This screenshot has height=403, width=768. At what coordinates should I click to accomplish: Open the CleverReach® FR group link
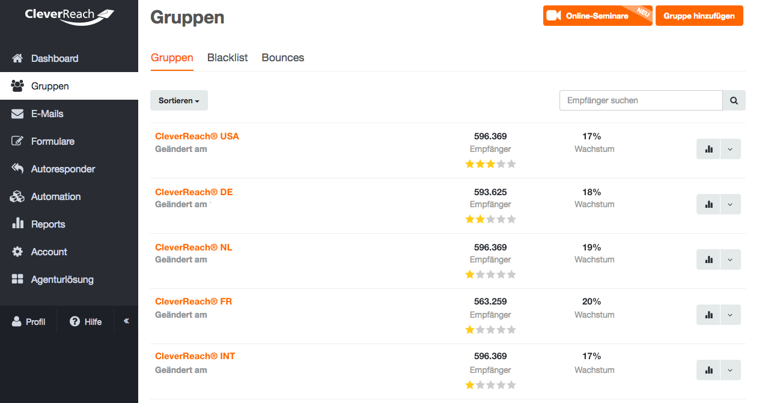194,301
